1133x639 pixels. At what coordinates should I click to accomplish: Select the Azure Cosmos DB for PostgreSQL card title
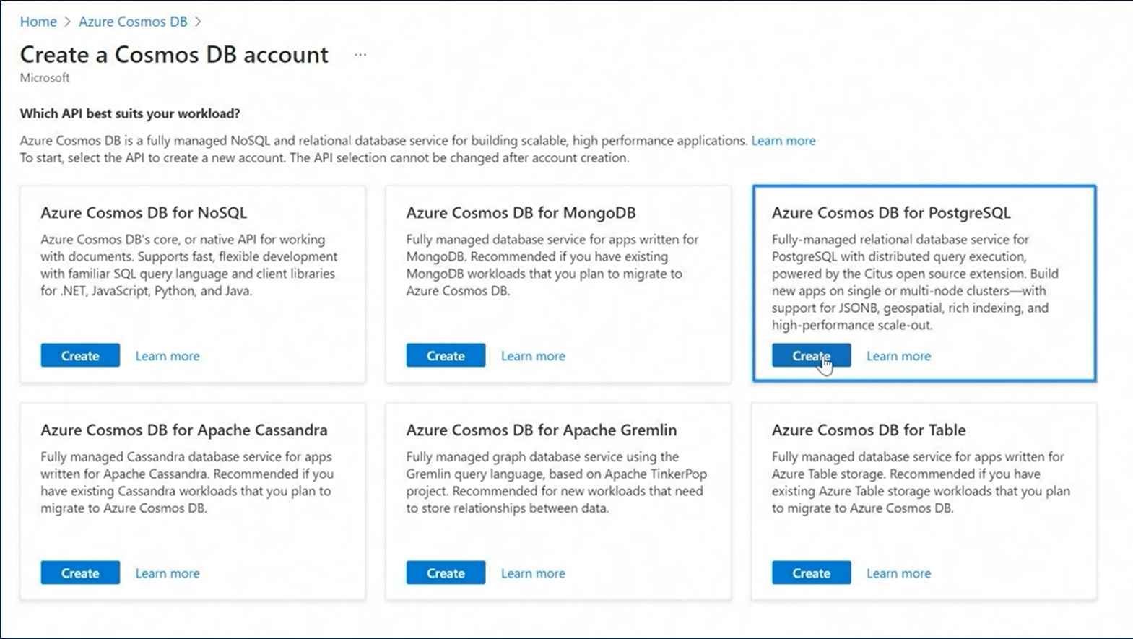pyautogui.click(x=891, y=213)
